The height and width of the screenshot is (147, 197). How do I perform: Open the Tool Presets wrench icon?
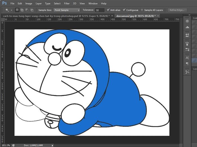pyautogui.click(x=187, y=72)
